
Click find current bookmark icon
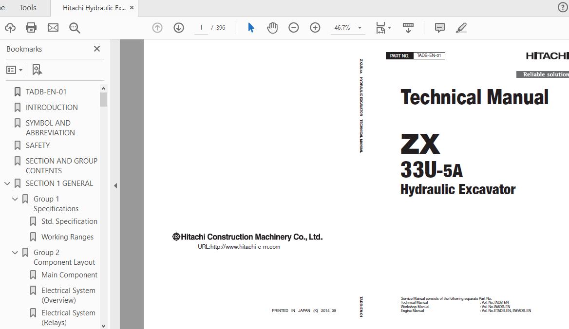pos(37,70)
